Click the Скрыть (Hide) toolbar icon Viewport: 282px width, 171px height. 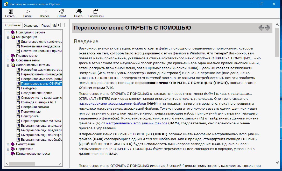[10, 12]
